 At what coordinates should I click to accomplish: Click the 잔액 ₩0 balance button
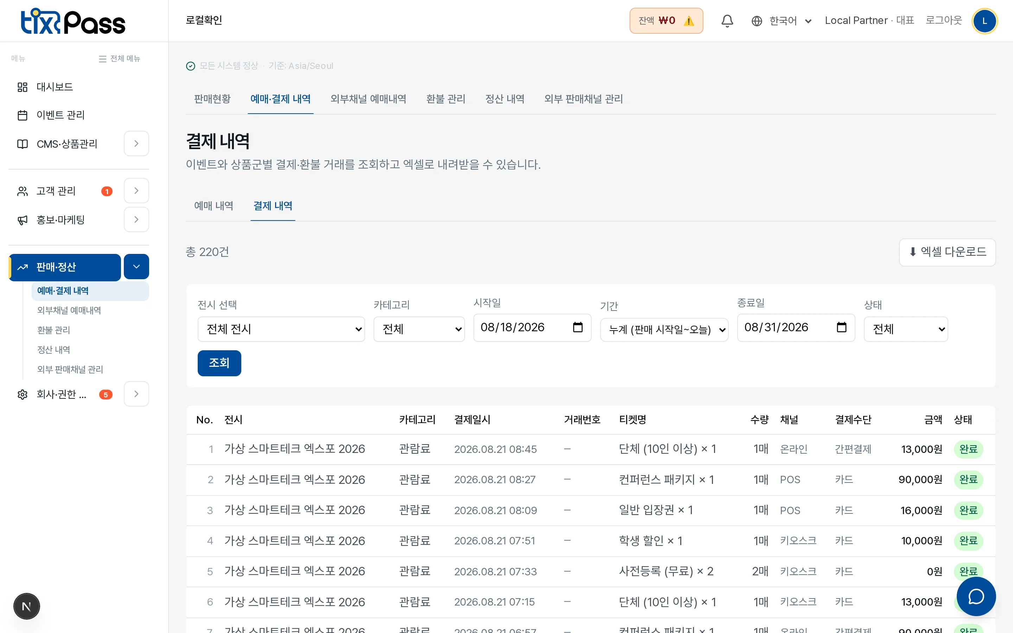[667, 21]
